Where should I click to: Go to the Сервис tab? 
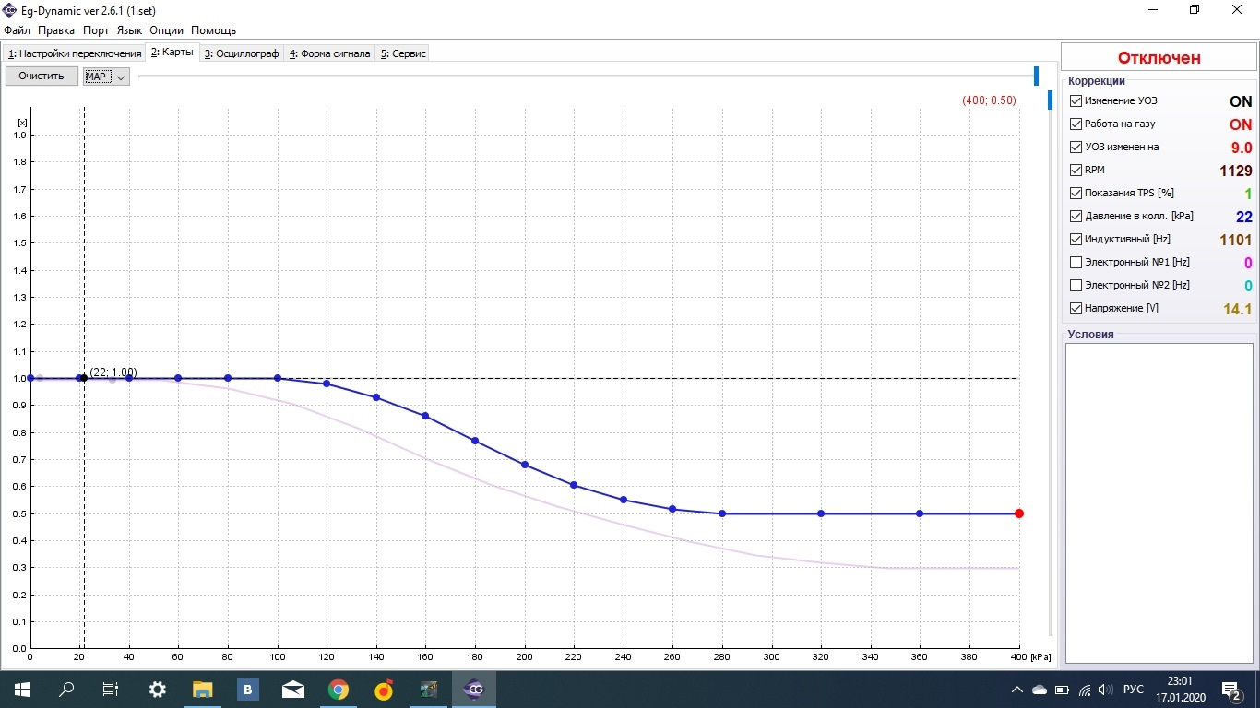click(x=403, y=53)
